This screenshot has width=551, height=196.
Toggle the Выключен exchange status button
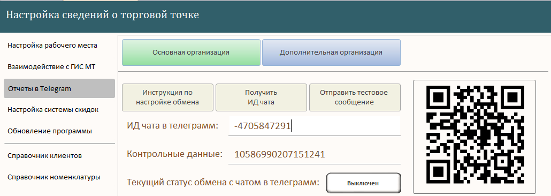(x=363, y=183)
